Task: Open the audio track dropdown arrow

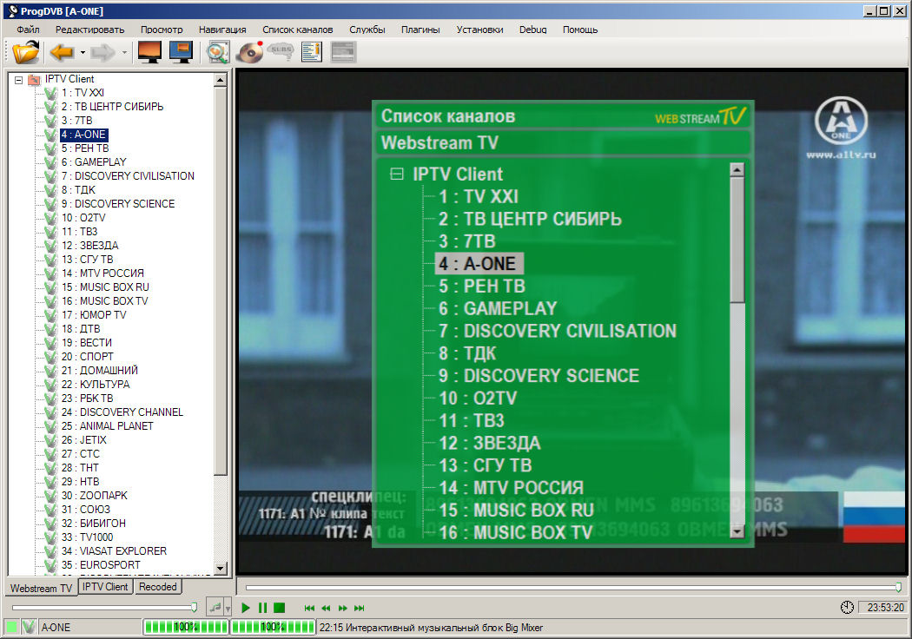Action: (x=228, y=609)
